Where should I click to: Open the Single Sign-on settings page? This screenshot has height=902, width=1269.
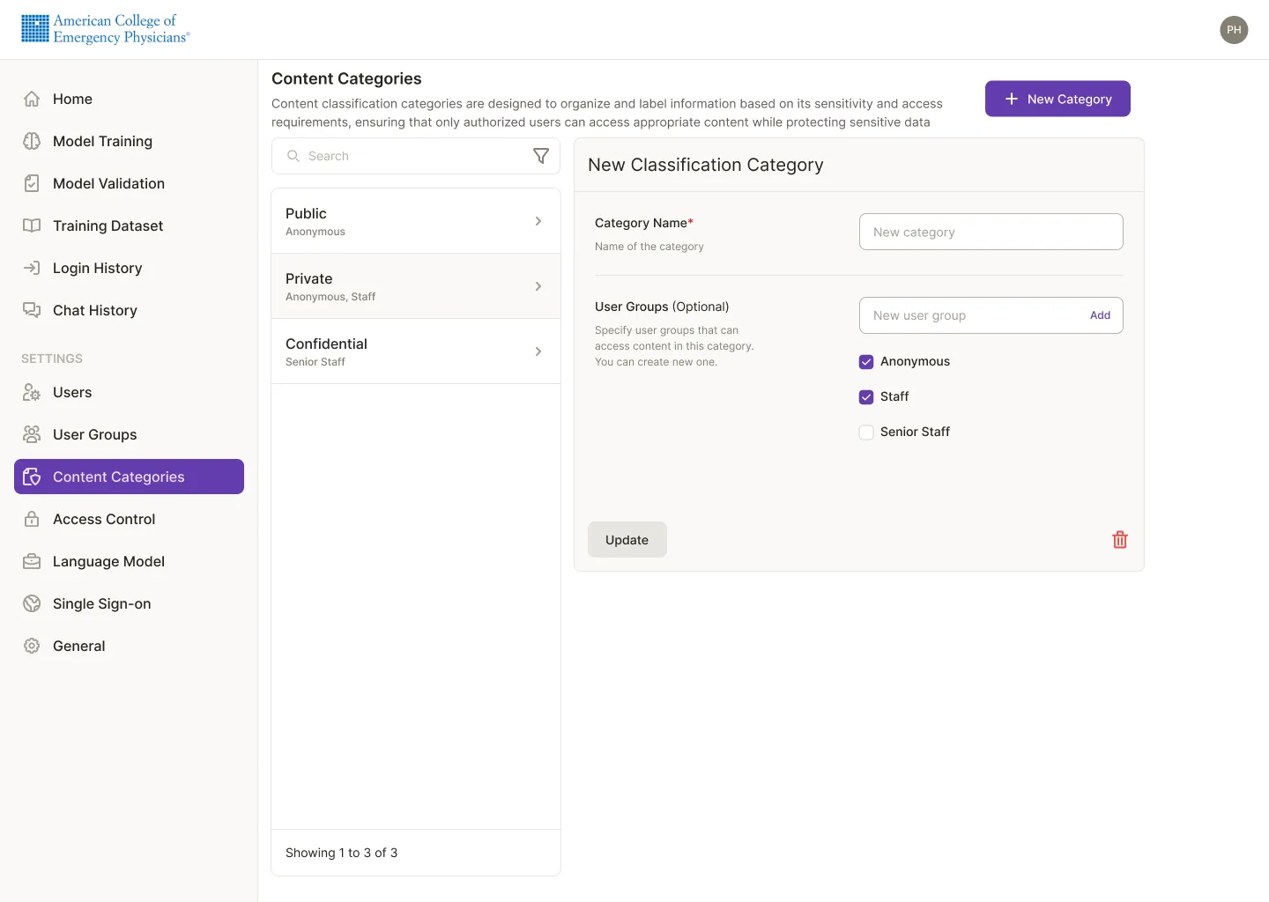coord(129,603)
